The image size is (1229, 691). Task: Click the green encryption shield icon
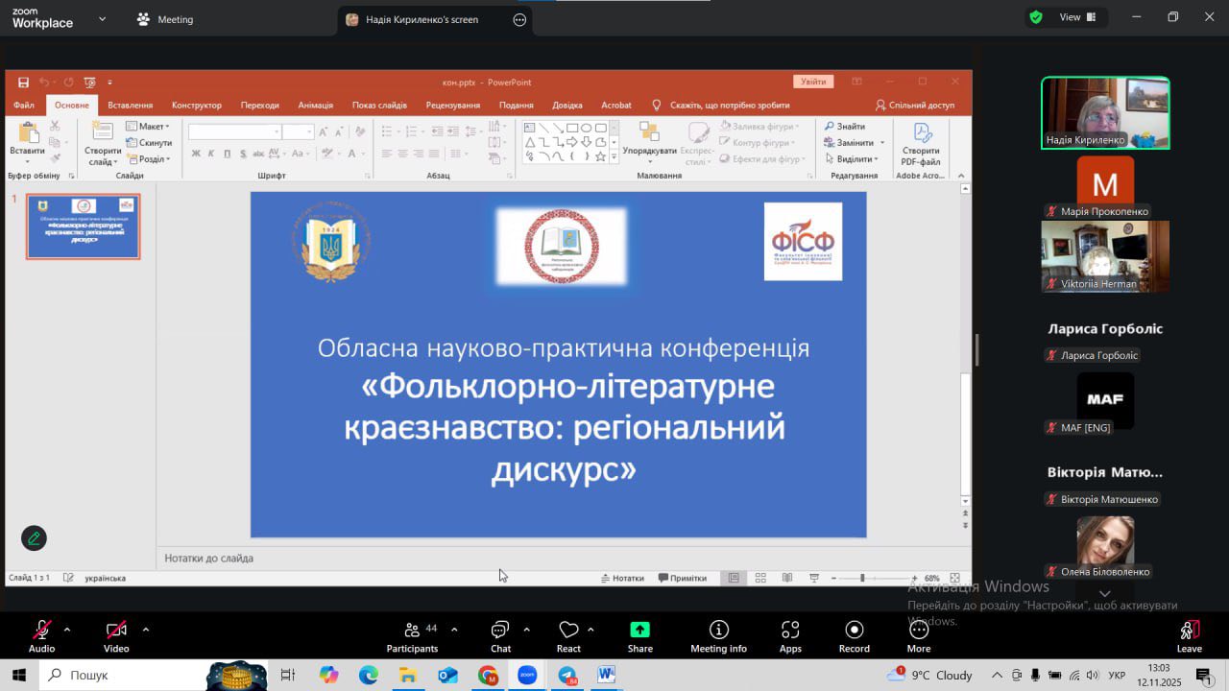pyautogui.click(x=1036, y=17)
